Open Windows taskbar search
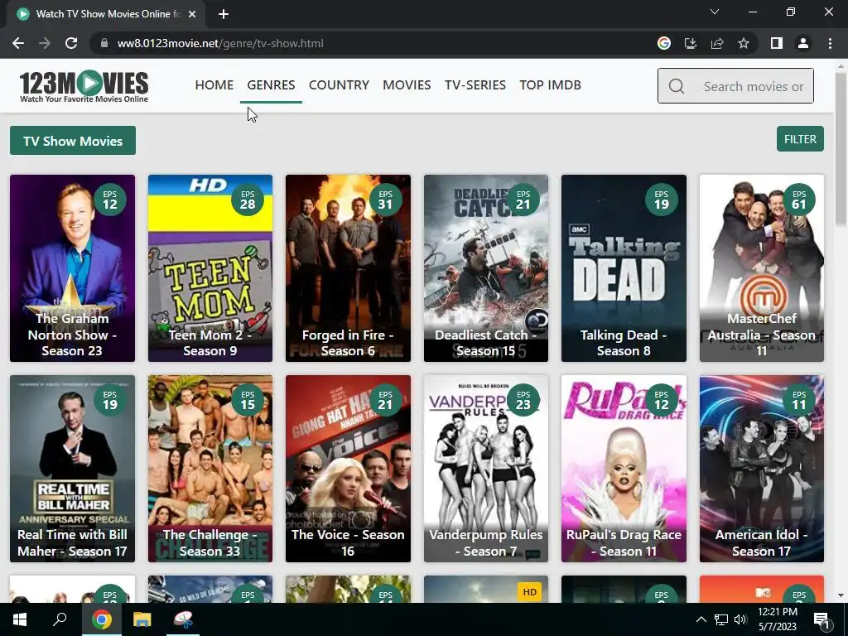This screenshot has height=636, width=848. pos(60,619)
